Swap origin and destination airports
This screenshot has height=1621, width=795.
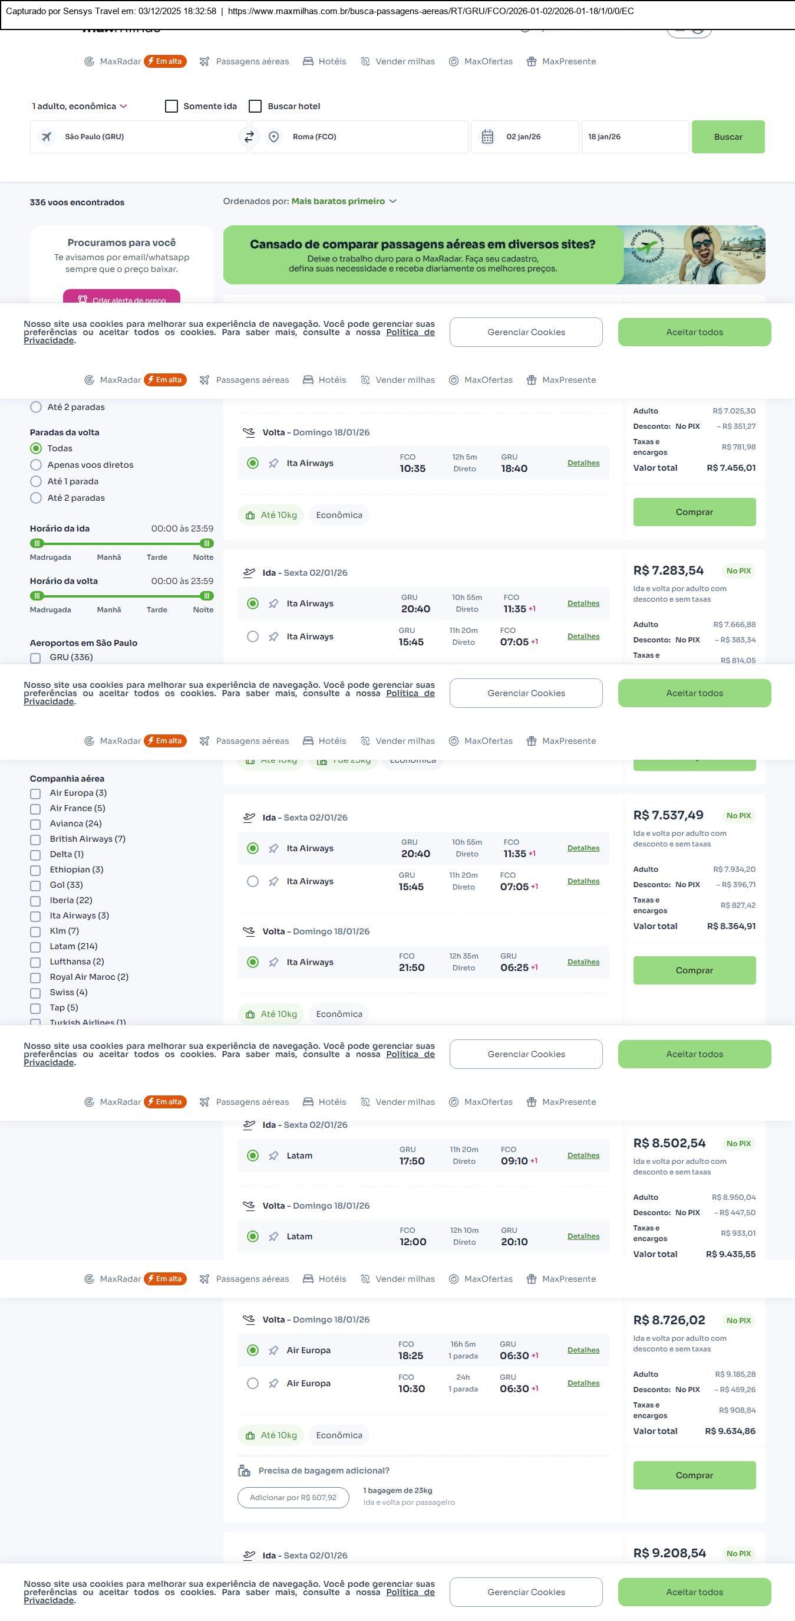(249, 136)
